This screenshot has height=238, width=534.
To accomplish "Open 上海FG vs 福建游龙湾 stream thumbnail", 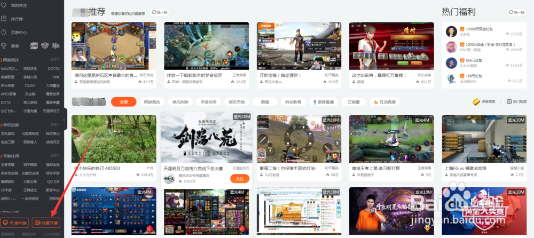I will 484,139.
